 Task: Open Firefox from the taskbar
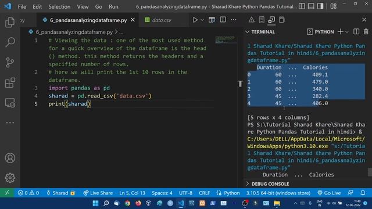point(138,203)
